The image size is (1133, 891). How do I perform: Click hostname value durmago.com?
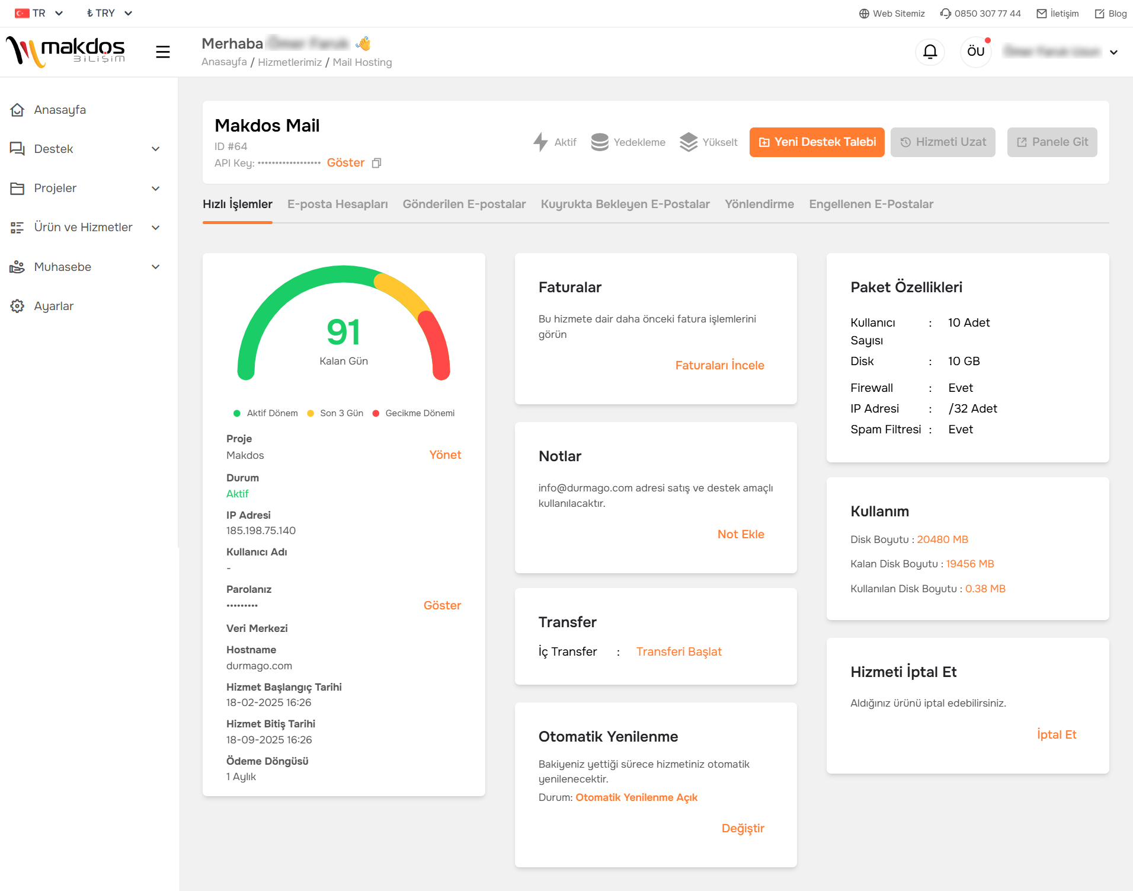pyautogui.click(x=259, y=666)
